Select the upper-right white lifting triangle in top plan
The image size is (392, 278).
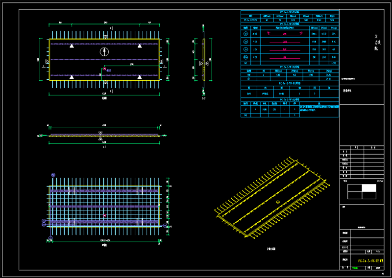pyautogui.click(x=140, y=46)
